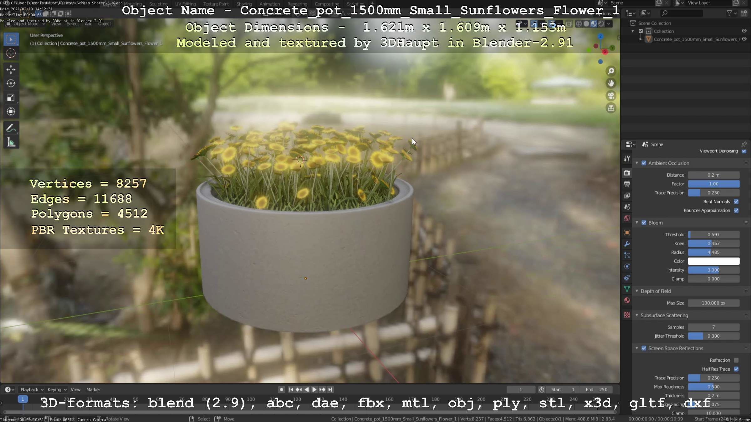The image size is (751, 422).
Task: Switch to the Sculpting workspace tab
Action: [158, 4]
